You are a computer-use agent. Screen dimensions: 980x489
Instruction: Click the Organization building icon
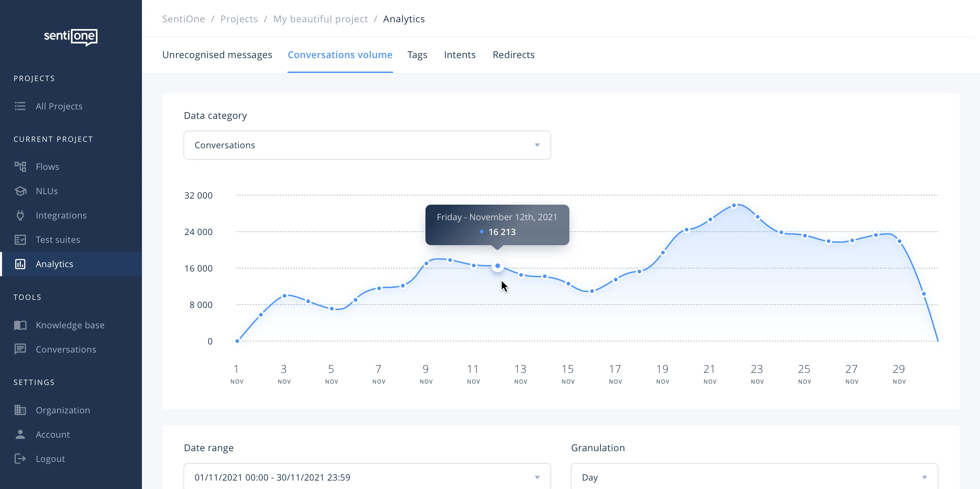click(x=20, y=410)
